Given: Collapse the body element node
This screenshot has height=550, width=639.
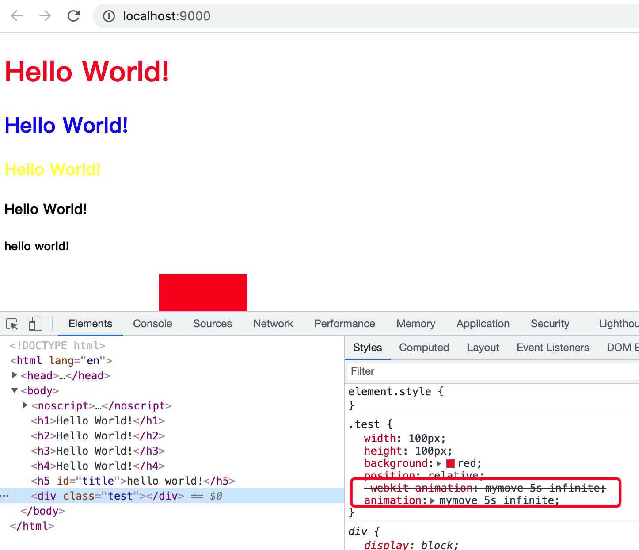Looking at the screenshot, I should 15,390.
